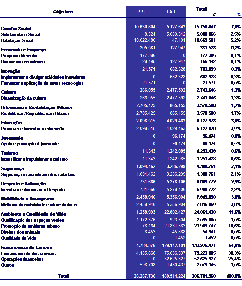Select the PAR column header

tap(171, 12)
